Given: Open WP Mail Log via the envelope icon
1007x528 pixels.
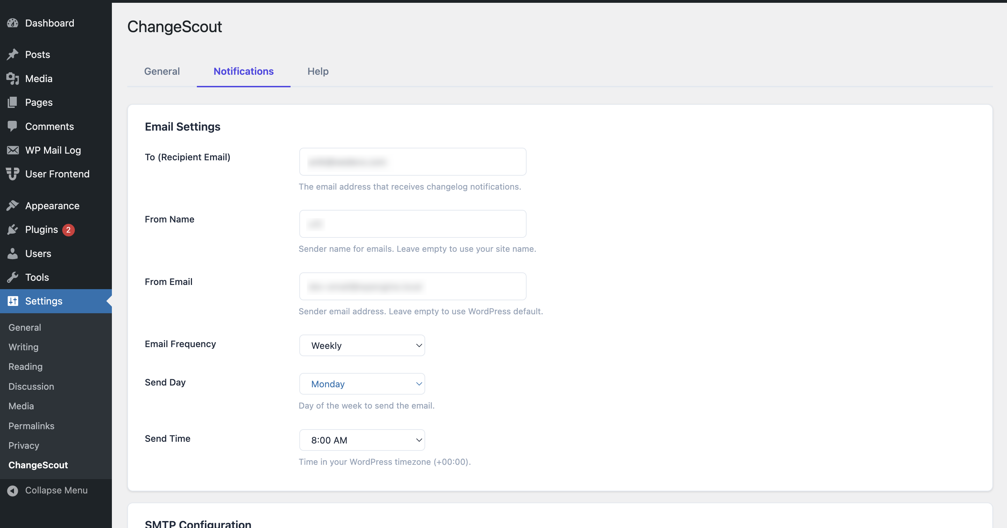Looking at the screenshot, I should coord(12,150).
